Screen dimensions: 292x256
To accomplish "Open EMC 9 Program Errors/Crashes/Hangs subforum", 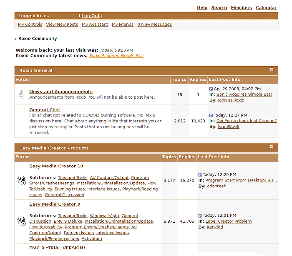I will click(97, 227).
